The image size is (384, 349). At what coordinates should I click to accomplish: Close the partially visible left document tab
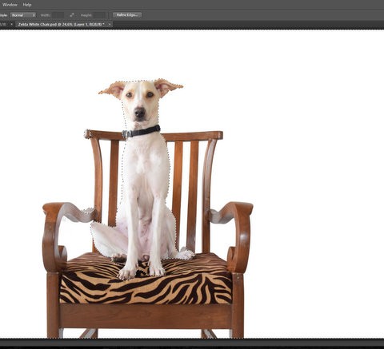[11, 24]
